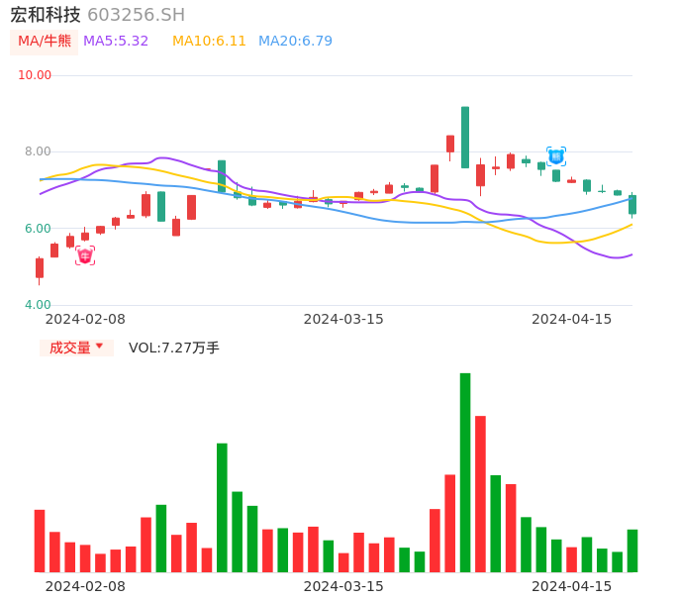Click the 4.00 price axis label

point(38,305)
